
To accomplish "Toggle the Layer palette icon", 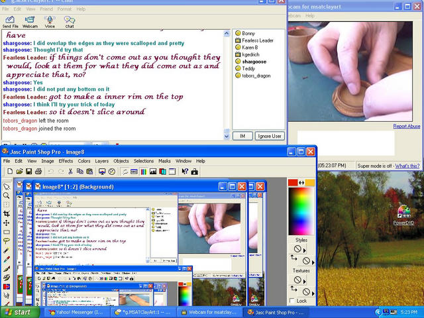I will [x=162, y=172].
